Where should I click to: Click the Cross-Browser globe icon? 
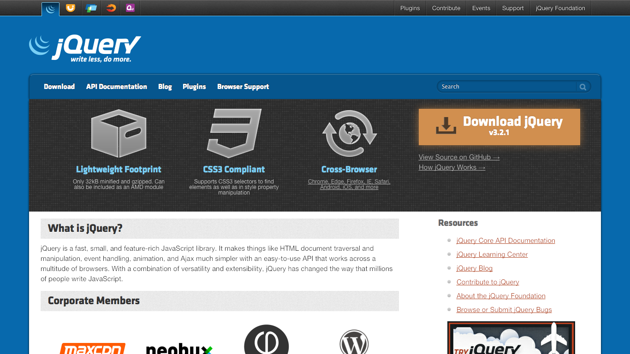coord(349,132)
